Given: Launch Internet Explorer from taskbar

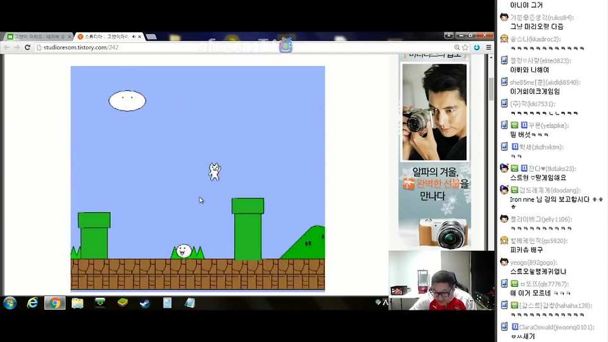Looking at the screenshot, I should [x=32, y=303].
